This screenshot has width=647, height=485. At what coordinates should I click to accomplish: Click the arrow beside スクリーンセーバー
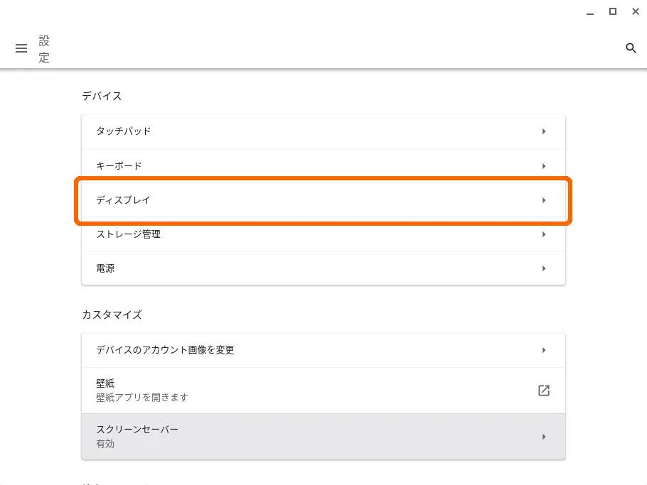click(544, 437)
